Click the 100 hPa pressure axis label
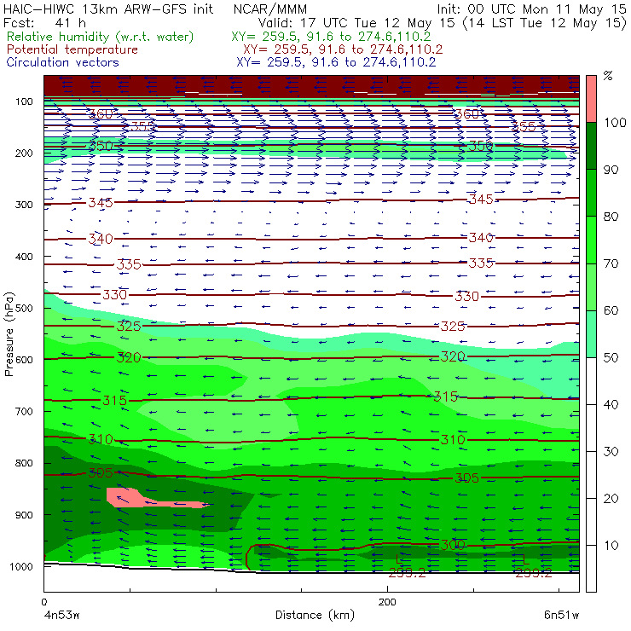The height and width of the screenshot is (631, 631). click(24, 101)
